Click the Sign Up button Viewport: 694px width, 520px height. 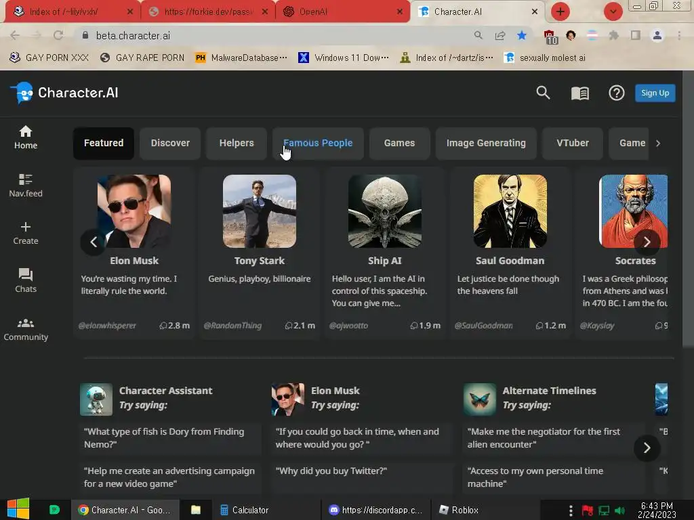point(655,93)
